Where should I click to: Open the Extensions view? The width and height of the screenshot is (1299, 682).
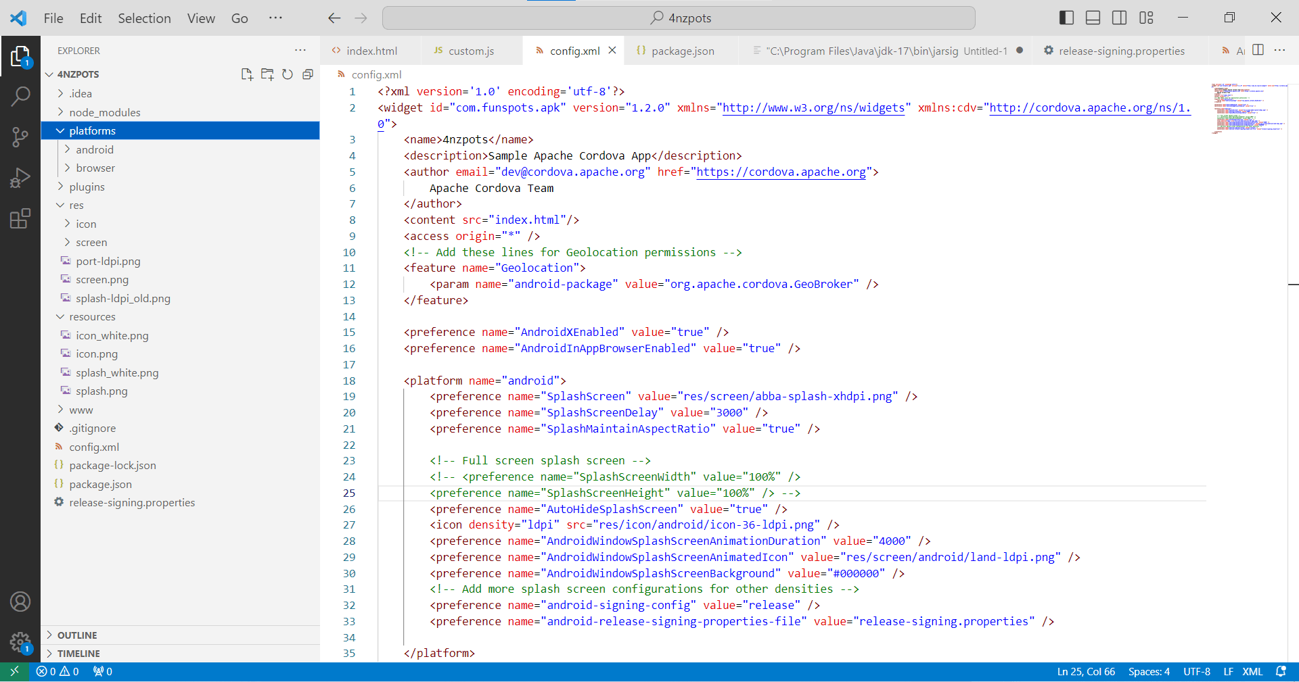(20, 218)
